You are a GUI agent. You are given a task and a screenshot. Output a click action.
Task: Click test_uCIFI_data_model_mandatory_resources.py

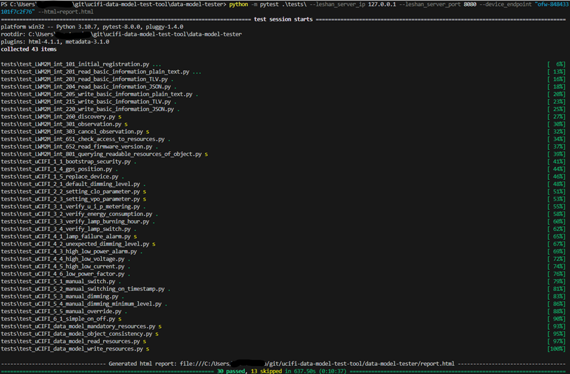click(78, 326)
